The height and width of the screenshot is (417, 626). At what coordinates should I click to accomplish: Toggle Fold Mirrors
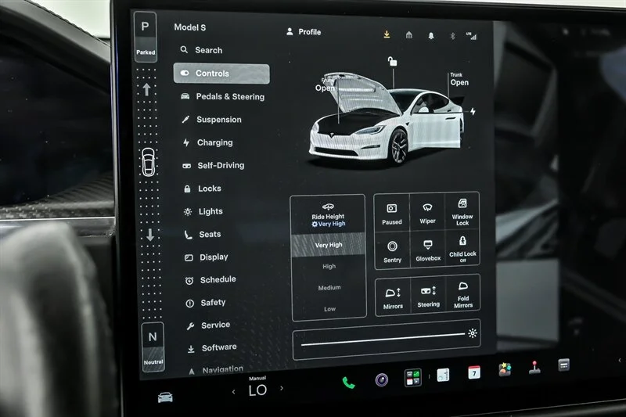[x=463, y=295]
